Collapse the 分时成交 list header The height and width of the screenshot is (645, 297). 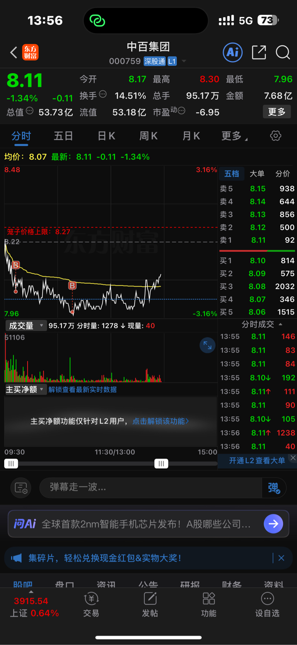(x=261, y=324)
